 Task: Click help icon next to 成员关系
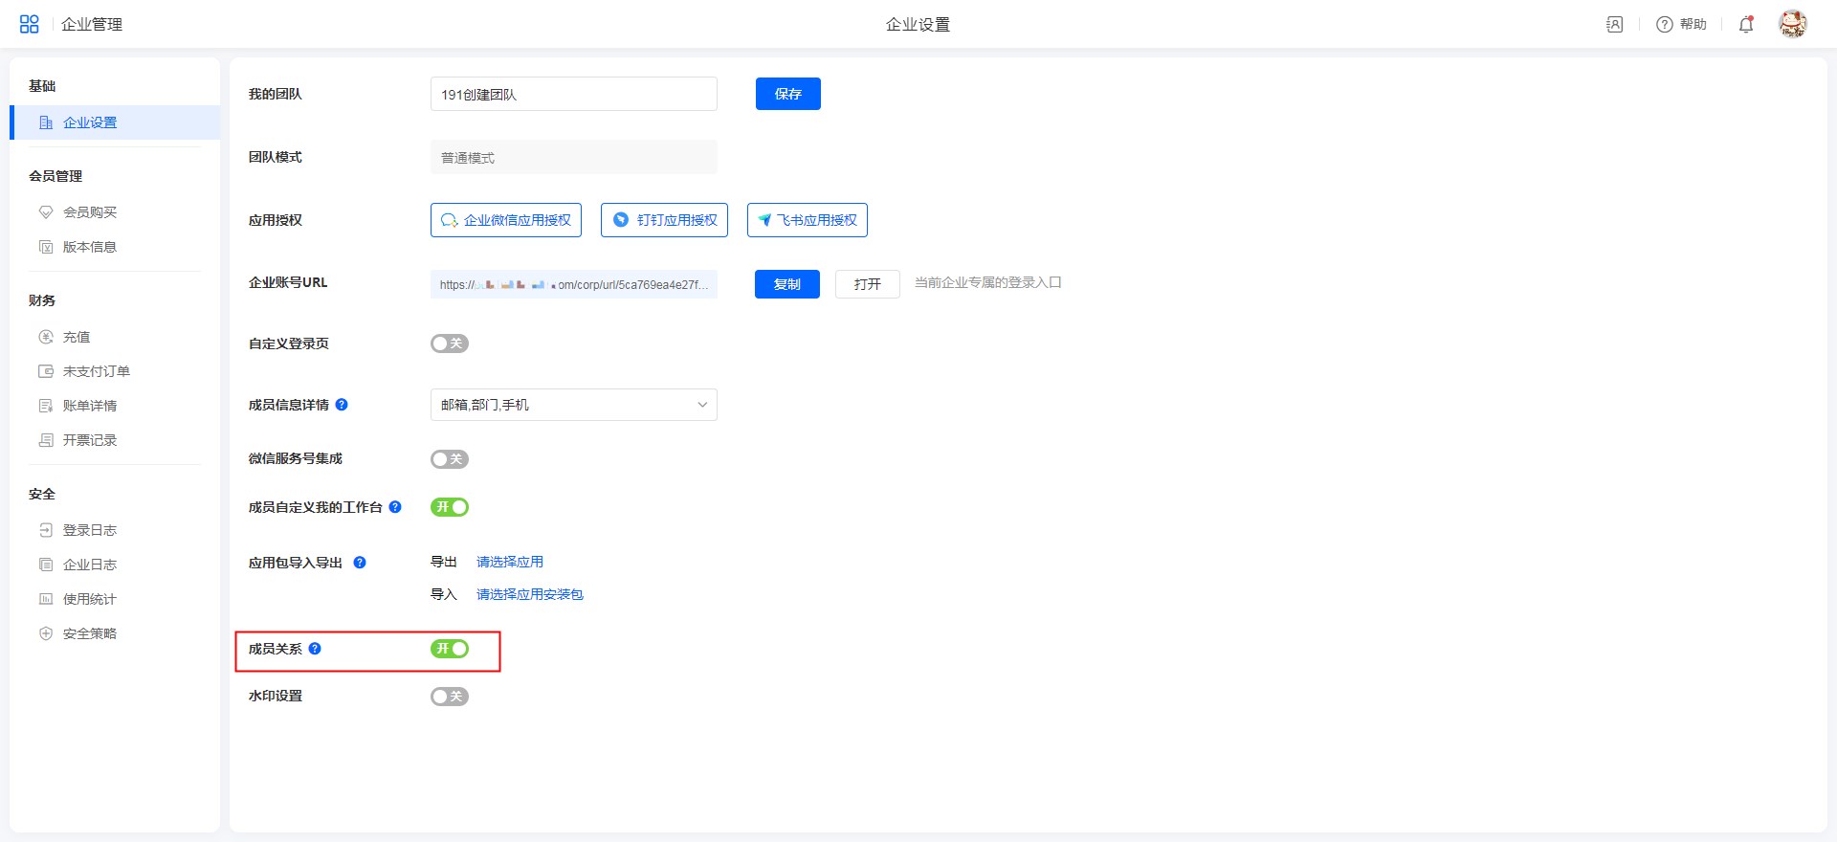click(x=315, y=649)
